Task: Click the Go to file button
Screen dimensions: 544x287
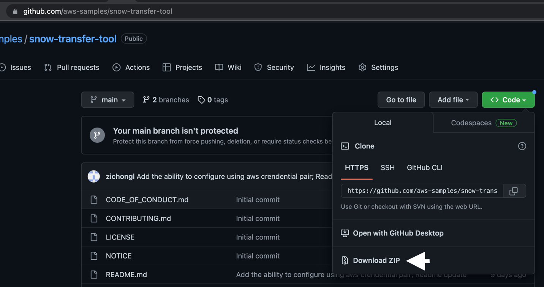Action: click(401, 99)
